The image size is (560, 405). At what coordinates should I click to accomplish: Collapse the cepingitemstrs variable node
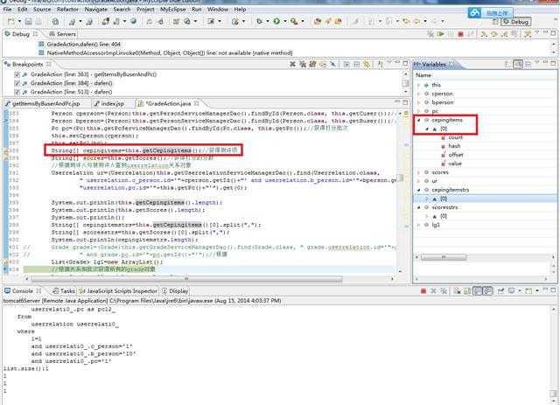coord(419,190)
